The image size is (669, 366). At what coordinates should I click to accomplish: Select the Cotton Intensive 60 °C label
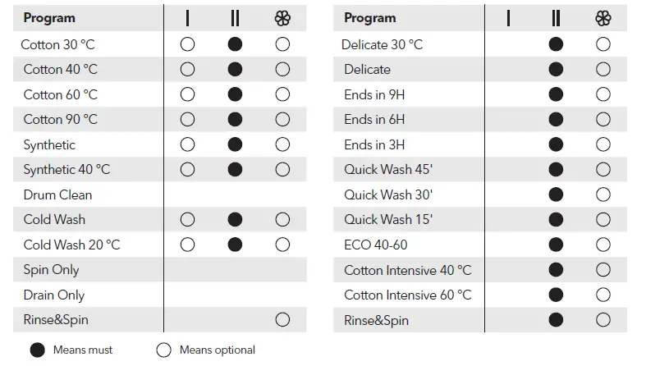pos(407,295)
